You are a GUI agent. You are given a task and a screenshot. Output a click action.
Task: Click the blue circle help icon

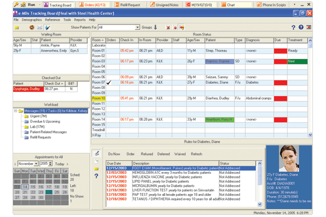301,27
